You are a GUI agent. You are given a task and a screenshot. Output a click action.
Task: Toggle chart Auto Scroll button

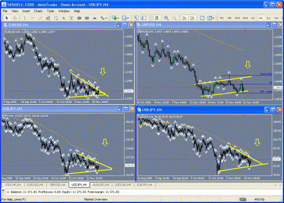tap(184, 18)
